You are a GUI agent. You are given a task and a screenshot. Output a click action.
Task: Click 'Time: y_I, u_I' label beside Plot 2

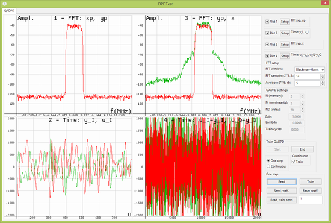[x=300, y=32]
